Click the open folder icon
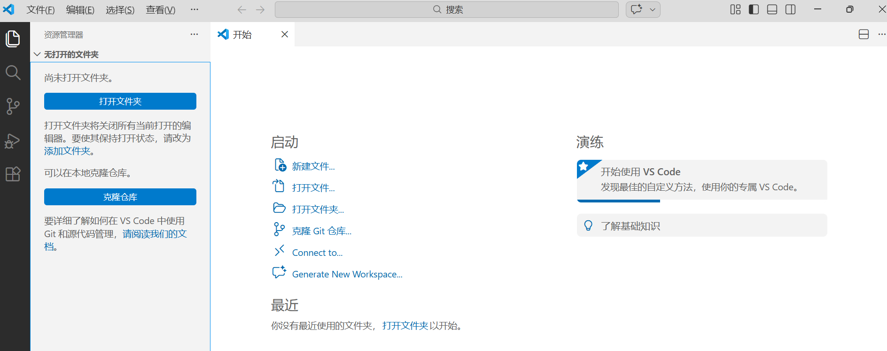This screenshot has height=351, width=887. (280, 208)
